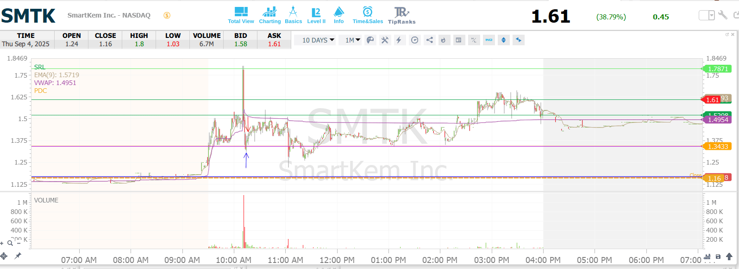The image size is (739, 269).
Task: Click the 04:00 PM time axis label
Action: (x=543, y=260)
